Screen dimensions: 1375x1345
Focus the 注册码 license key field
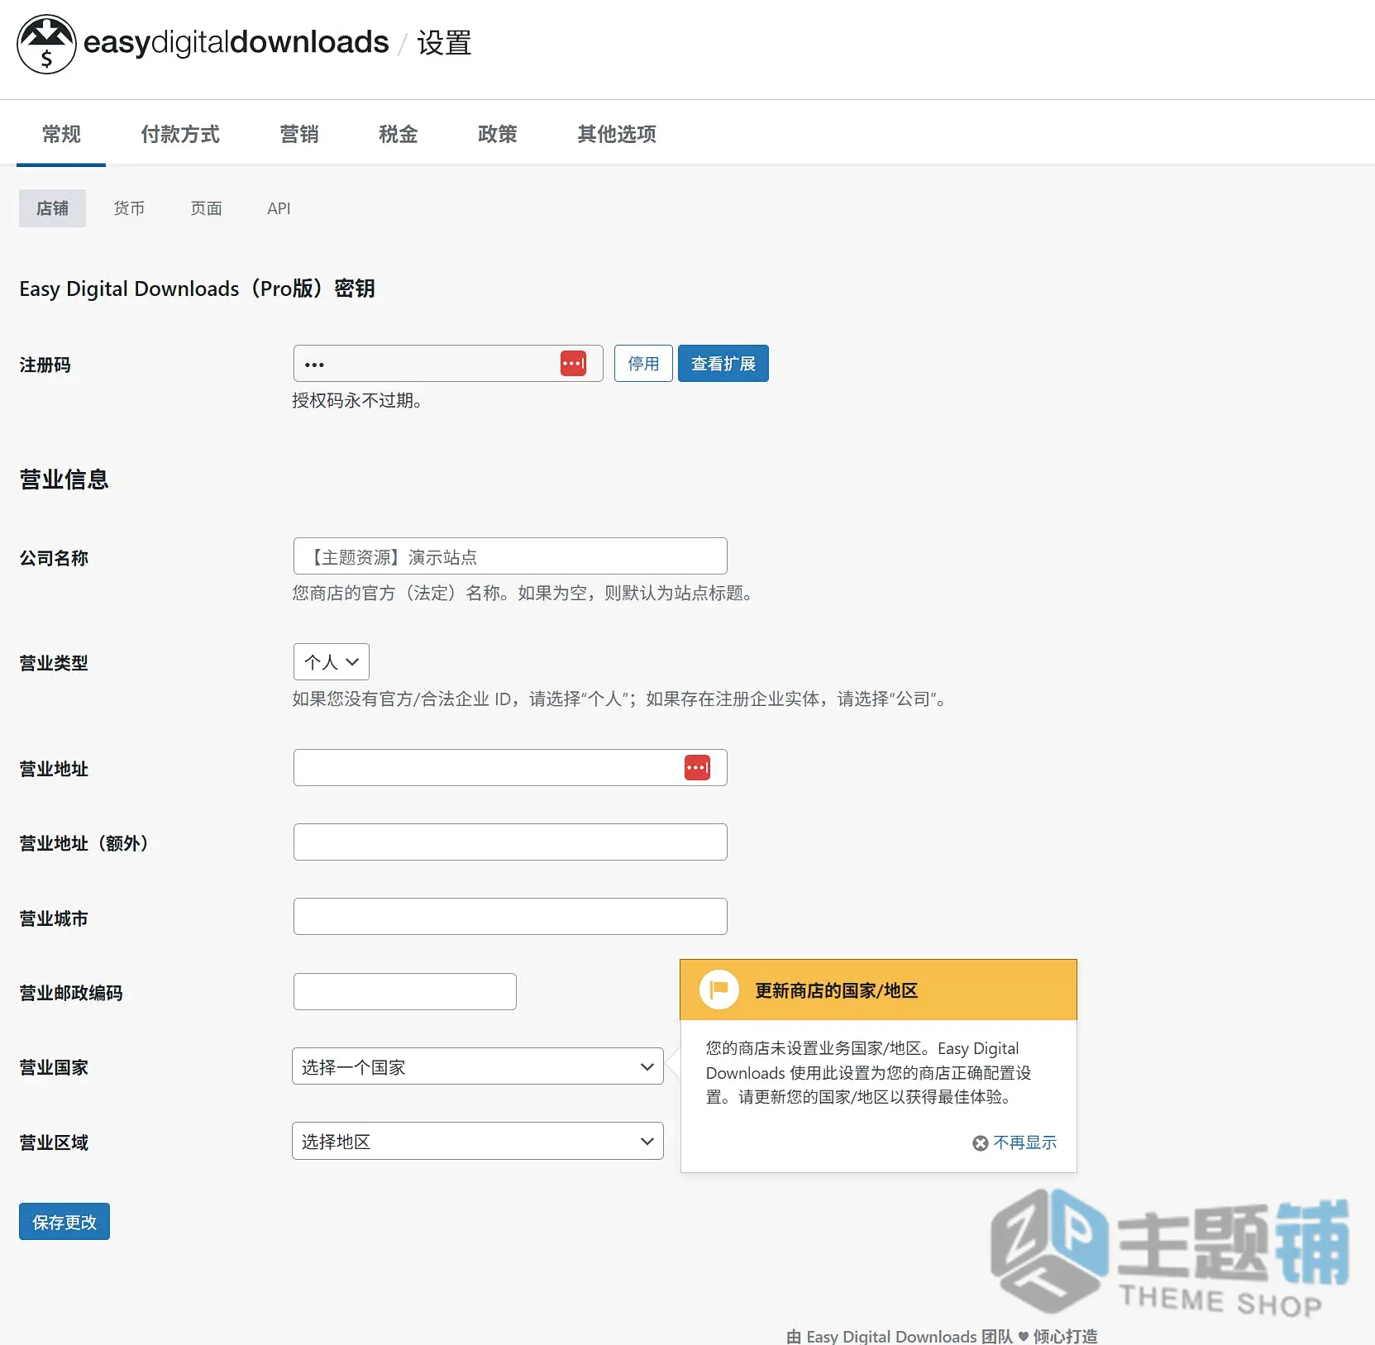448,363
